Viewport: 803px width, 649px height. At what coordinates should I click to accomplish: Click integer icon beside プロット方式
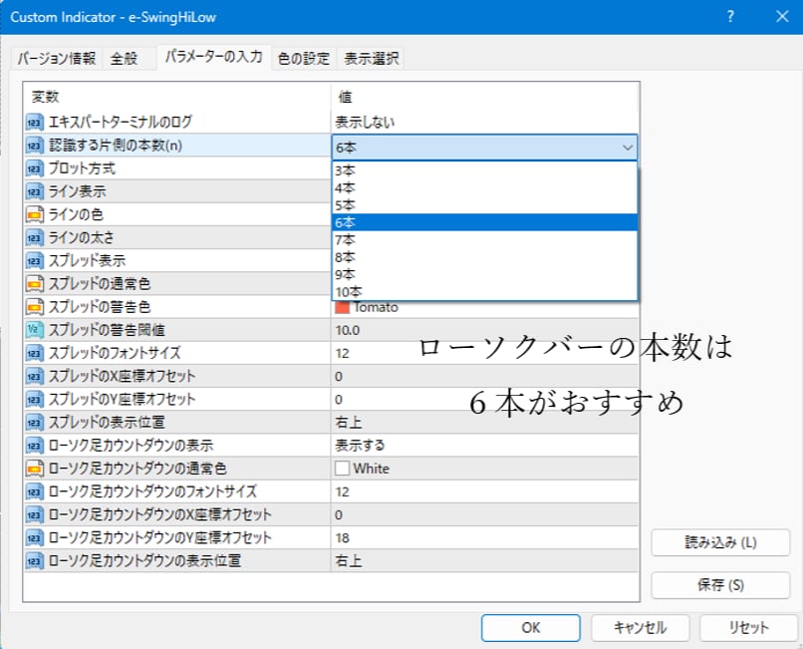click(34, 168)
